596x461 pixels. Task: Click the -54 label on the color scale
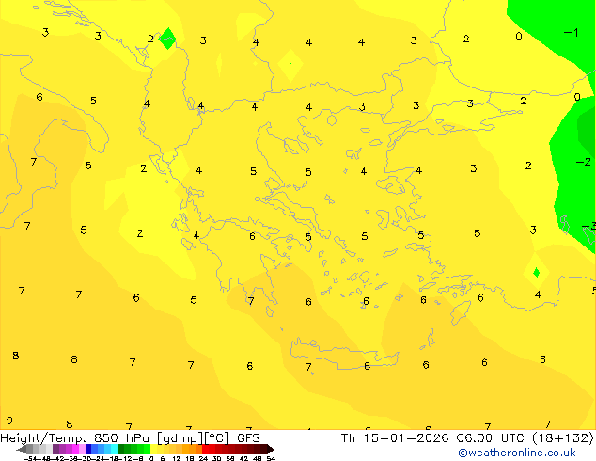click(30, 458)
